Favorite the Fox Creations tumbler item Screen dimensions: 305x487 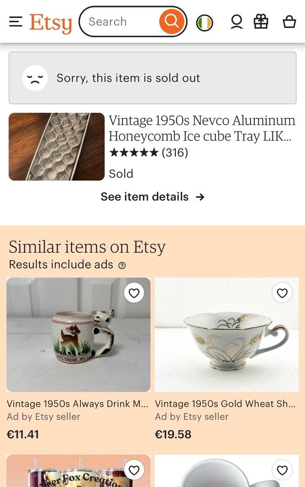[x=134, y=470]
